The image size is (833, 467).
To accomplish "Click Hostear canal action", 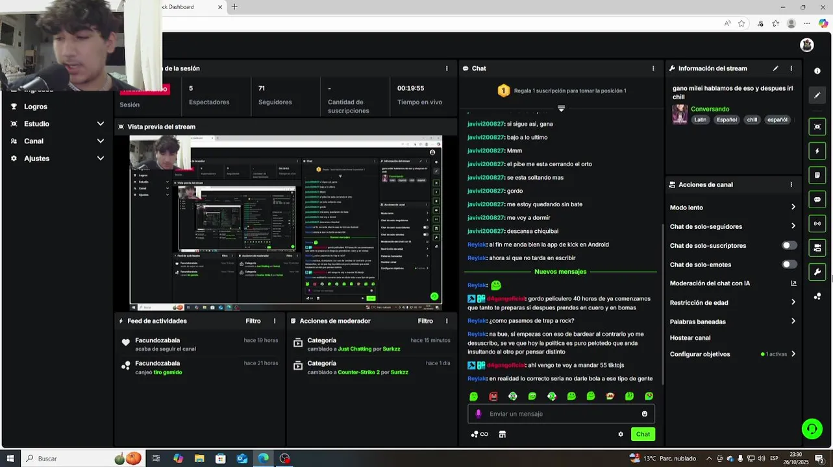I will pos(690,338).
